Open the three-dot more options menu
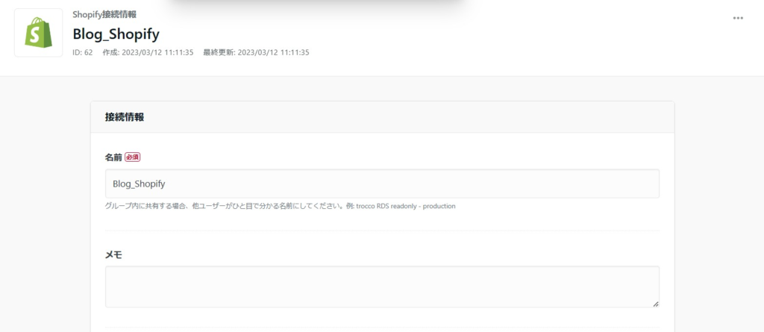Viewport: 764px width, 332px height. [738, 18]
